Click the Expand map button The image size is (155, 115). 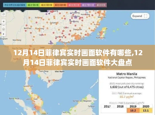coord(140,16)
